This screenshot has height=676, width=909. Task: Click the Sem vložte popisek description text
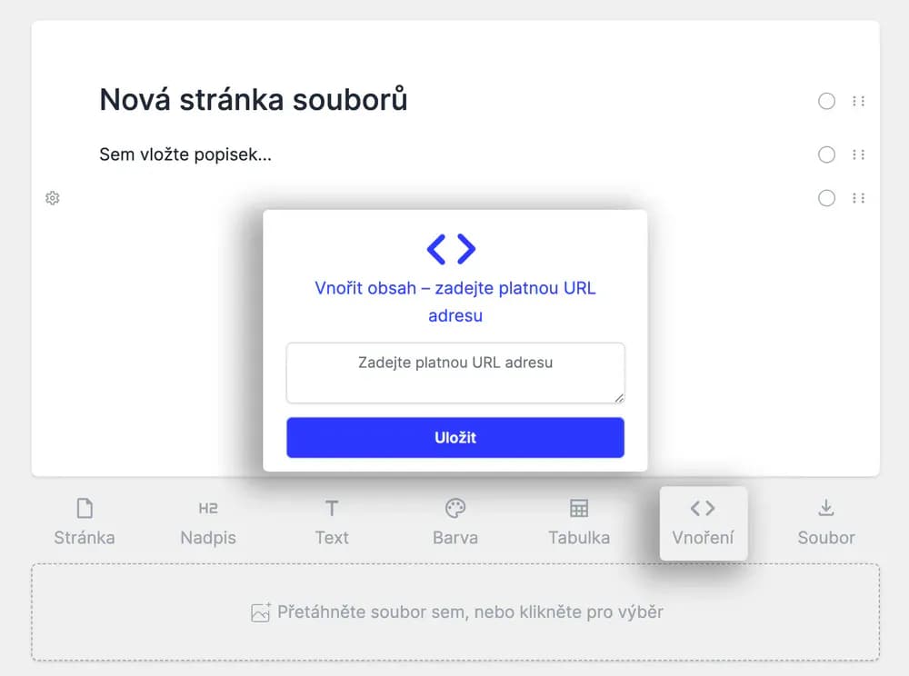click(185, 154)
